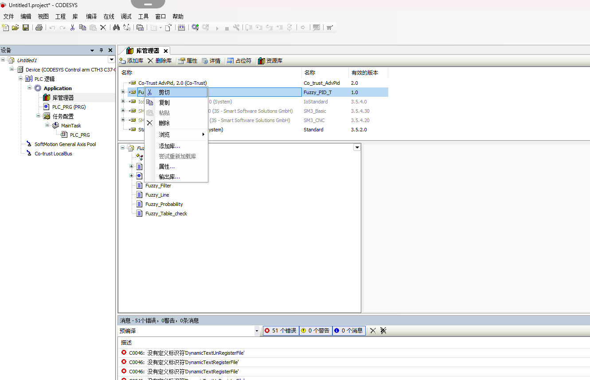590x380 pixels.
Task: Click the library manager icon in device tree
Action: pyautogui.click(x=47, y=98)
